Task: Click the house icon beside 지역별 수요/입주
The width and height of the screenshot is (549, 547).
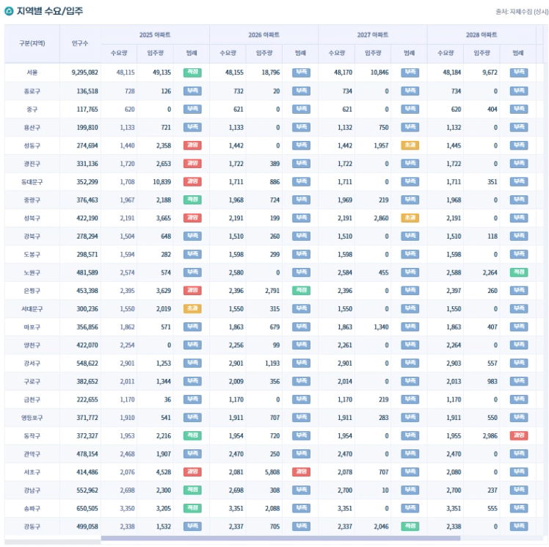Action: coord(9,11)
